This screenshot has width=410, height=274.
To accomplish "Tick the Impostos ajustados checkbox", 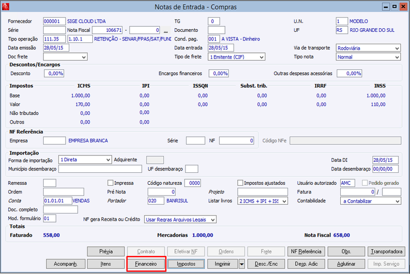I will tap(240, 183).
